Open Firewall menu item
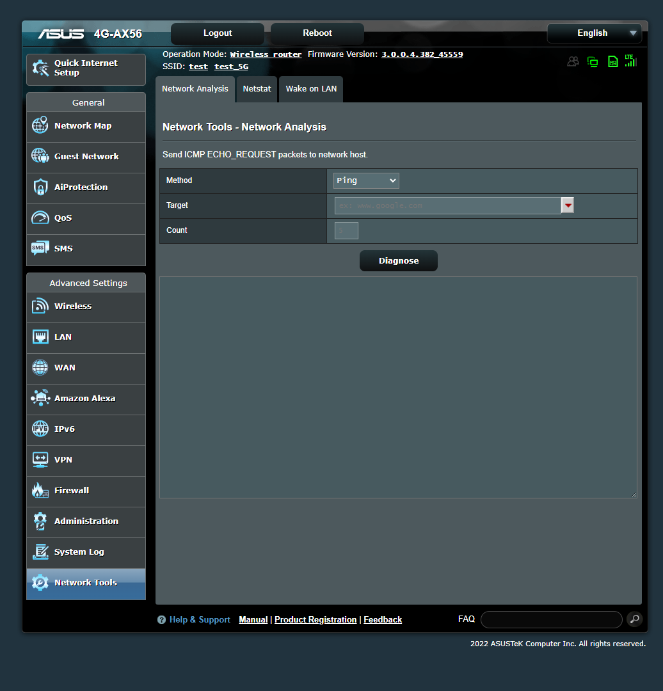 click(86, 491)
